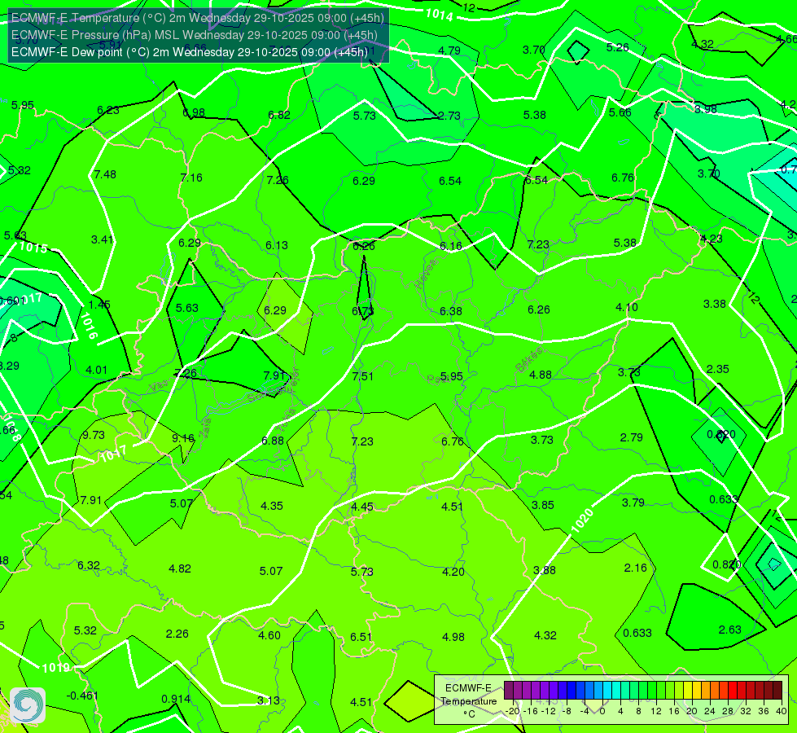Click the dew point value 4.10
The height and width of the screenshot is (733, 797).
coord(627,307)
